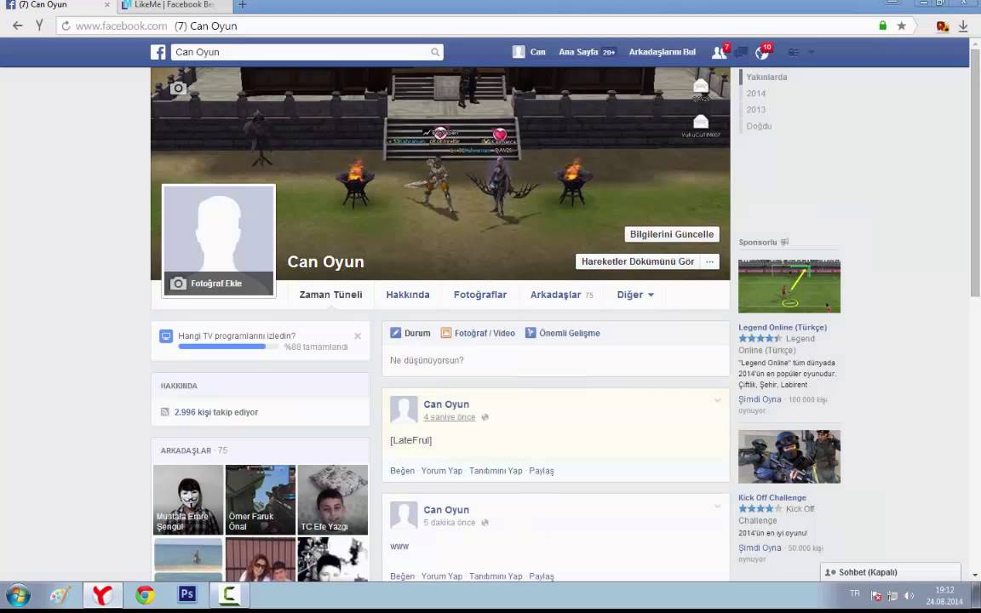This screenshot has width=981, height=613.
Task: Open Kick Off Challenge ad image
Action: tap(789, 456)
